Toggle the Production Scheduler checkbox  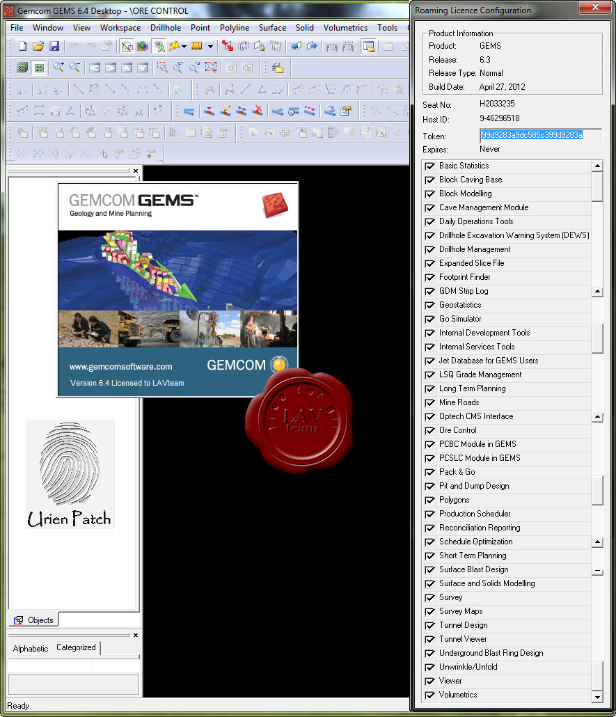click(x=429, y=514)
